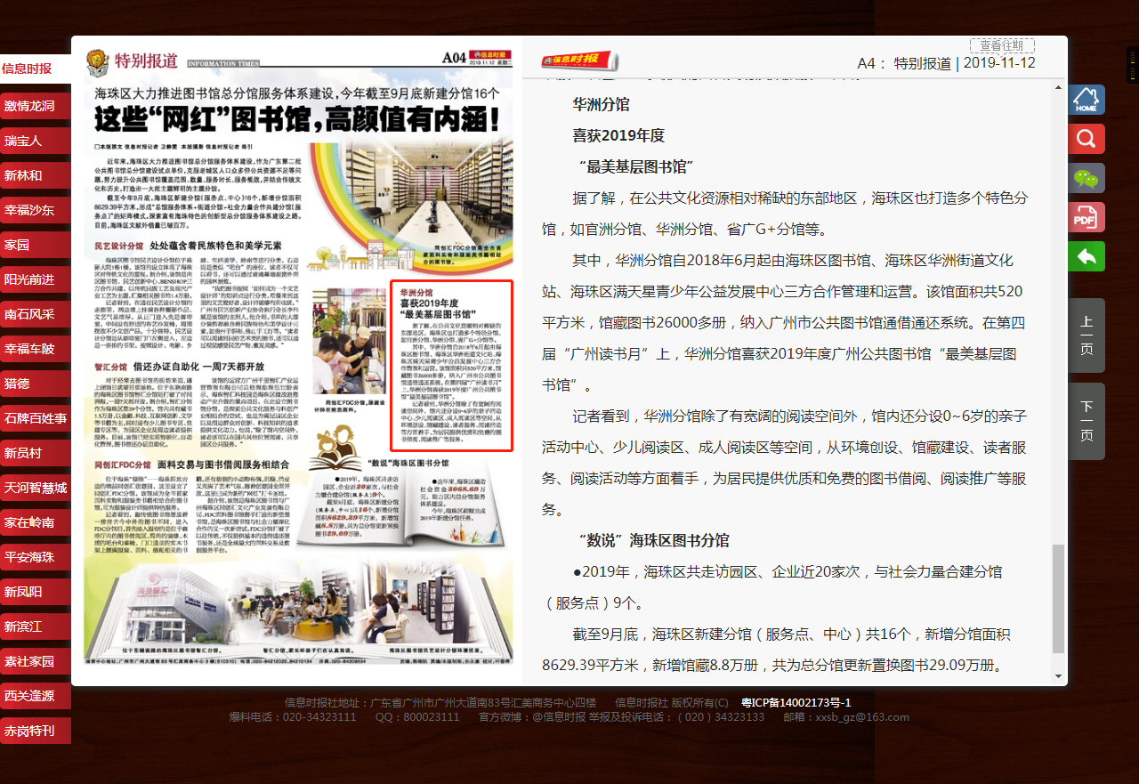Open the 新林和 sidebar tab
The image size is (1139, 784).
click(x=36, y=175)
